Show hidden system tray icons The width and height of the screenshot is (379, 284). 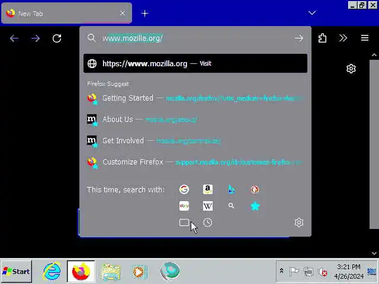[282, 271]
